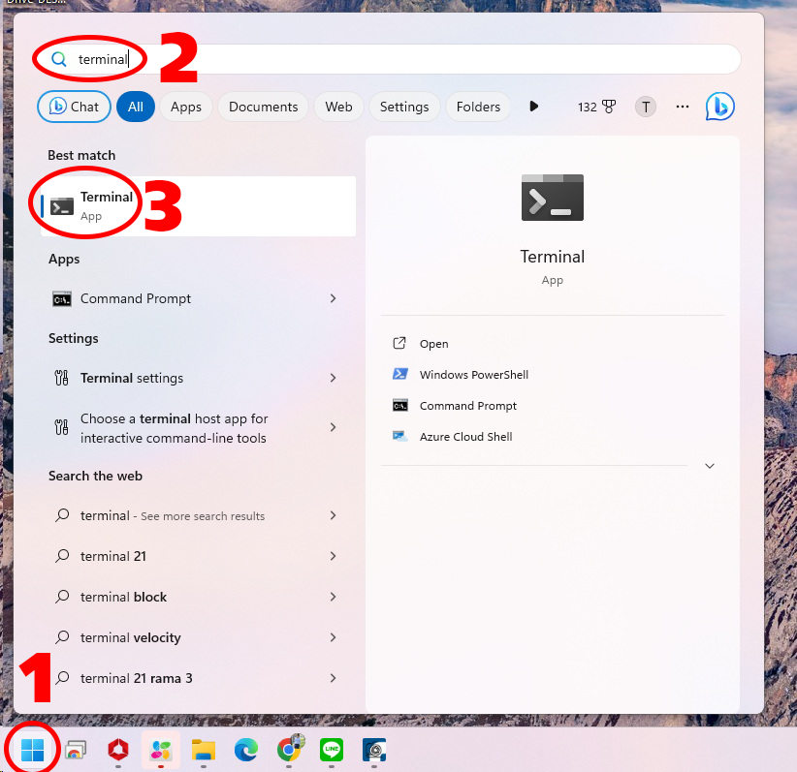Expand the Command Prompt result arrow
This screenshot has height=772, width=797.
click(333, 298)
